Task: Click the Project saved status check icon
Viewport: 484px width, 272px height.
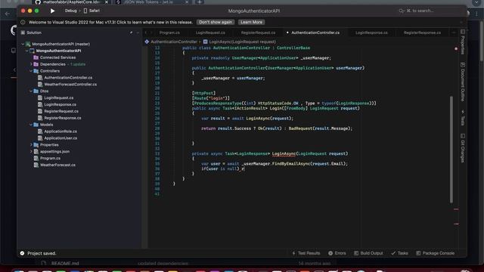Action: click(x=22, y=253)
